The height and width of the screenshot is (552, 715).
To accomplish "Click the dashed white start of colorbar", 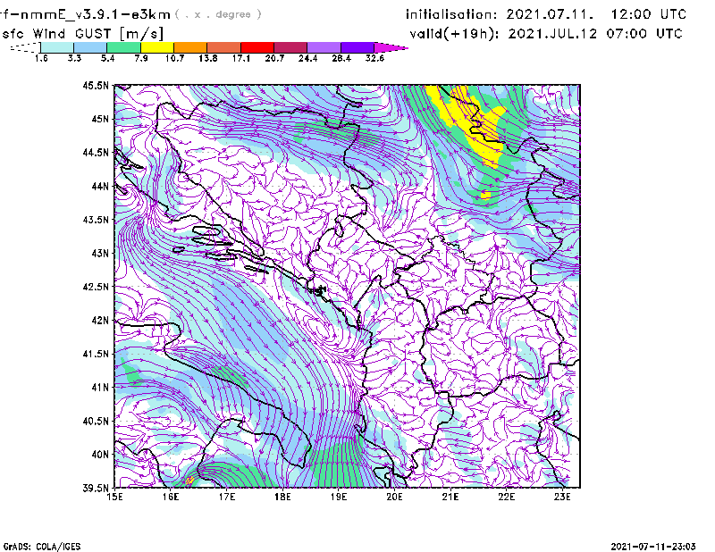I will (24, 47).
